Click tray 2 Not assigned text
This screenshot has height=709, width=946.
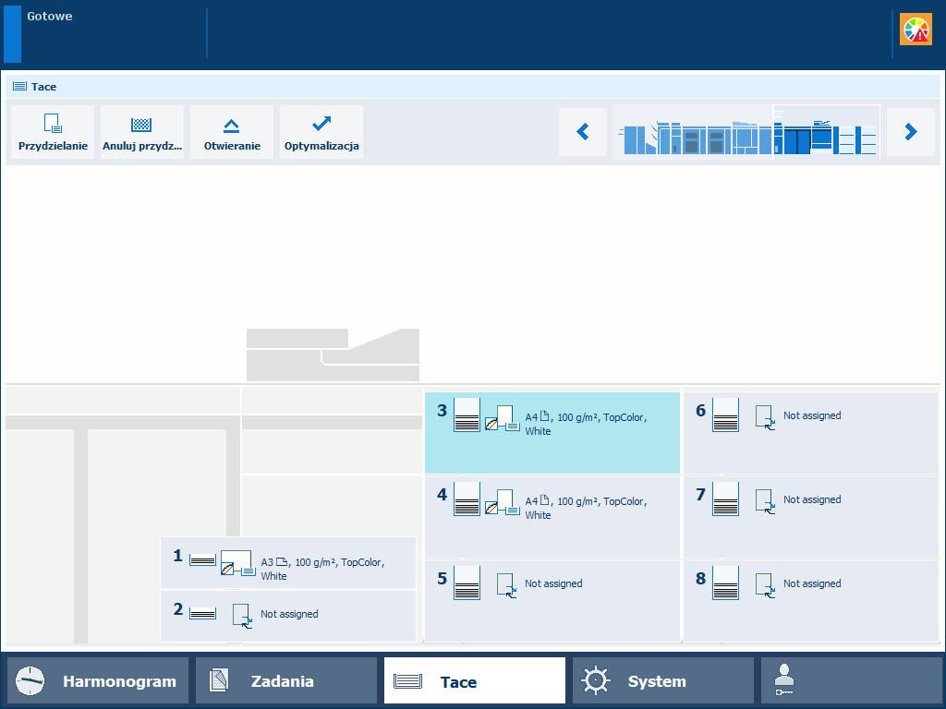coord(289,614)
